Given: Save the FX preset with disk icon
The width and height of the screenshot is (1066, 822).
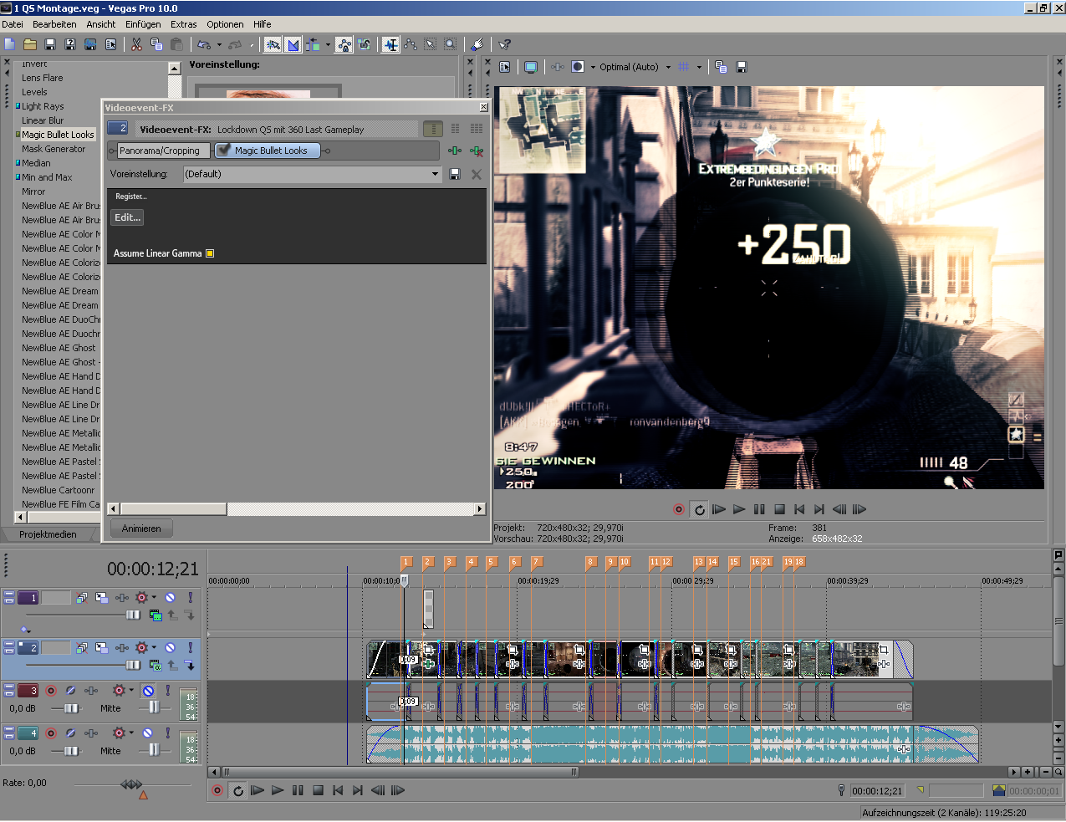Looking at the screenshot, I should pyautogui.click(x=455, y=174).
